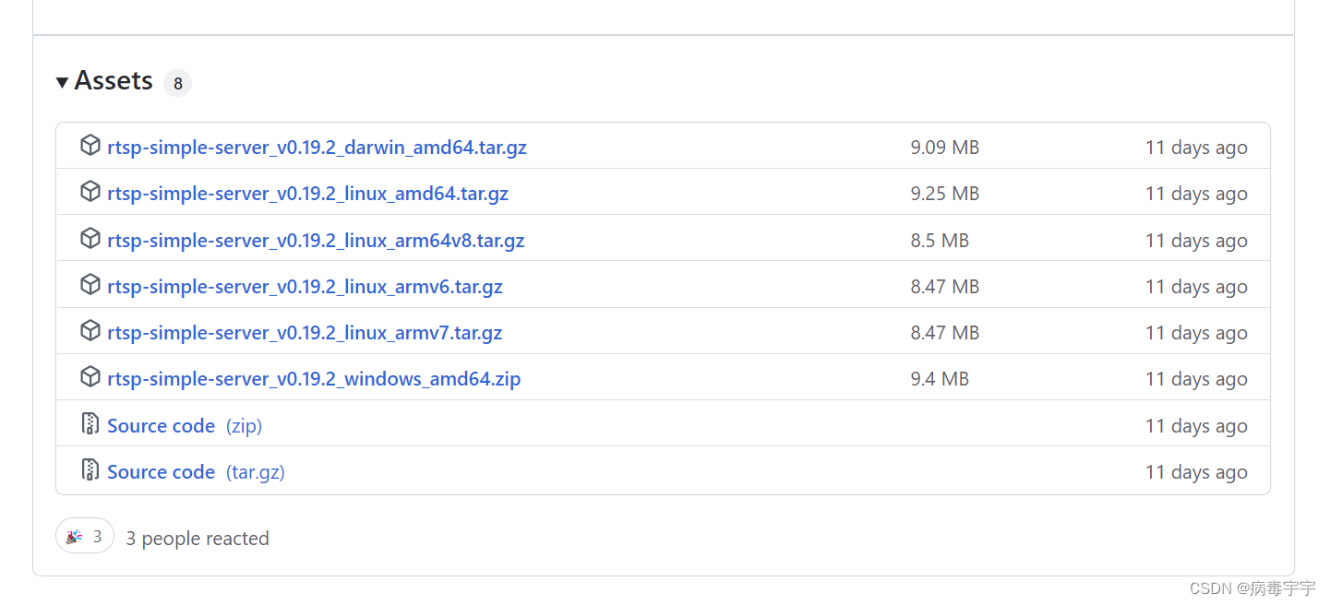
Task: Download rtsp-simple-server_v0.19.2_darwin_amd64.tar.gz
Action: (317, 147)
